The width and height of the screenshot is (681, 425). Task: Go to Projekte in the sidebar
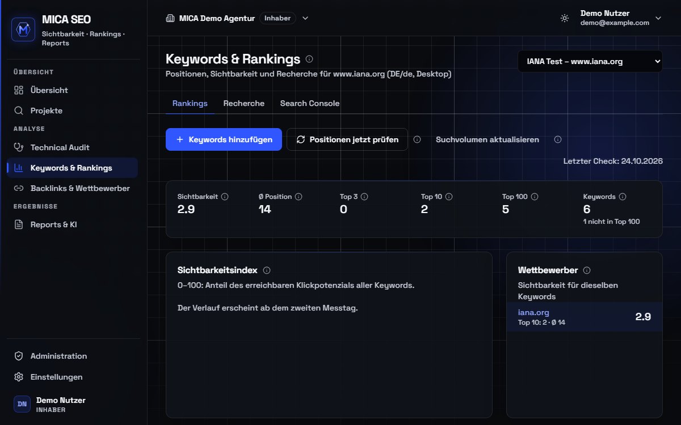(x=72, y=110)
